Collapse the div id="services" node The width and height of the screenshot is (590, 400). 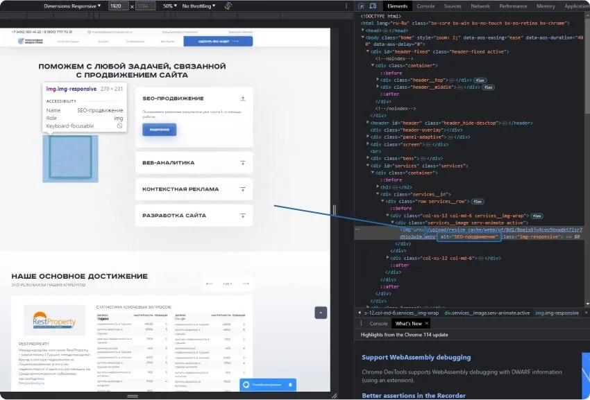click(368, 166)
